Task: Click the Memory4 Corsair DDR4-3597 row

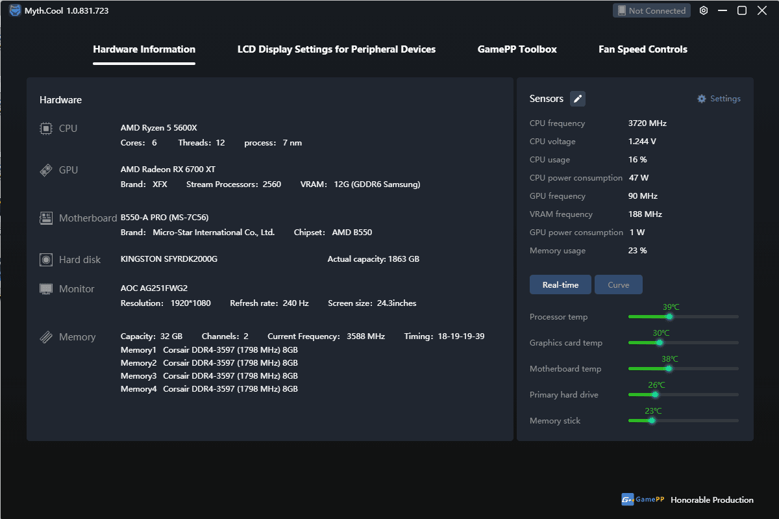Action: tap(209, 389)
